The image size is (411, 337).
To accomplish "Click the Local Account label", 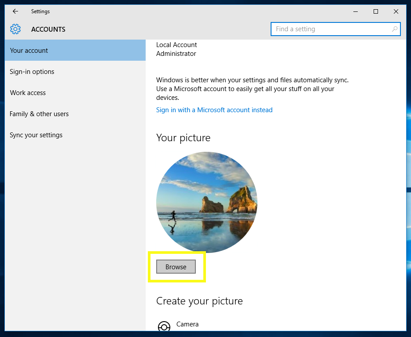I will (176, 44).
